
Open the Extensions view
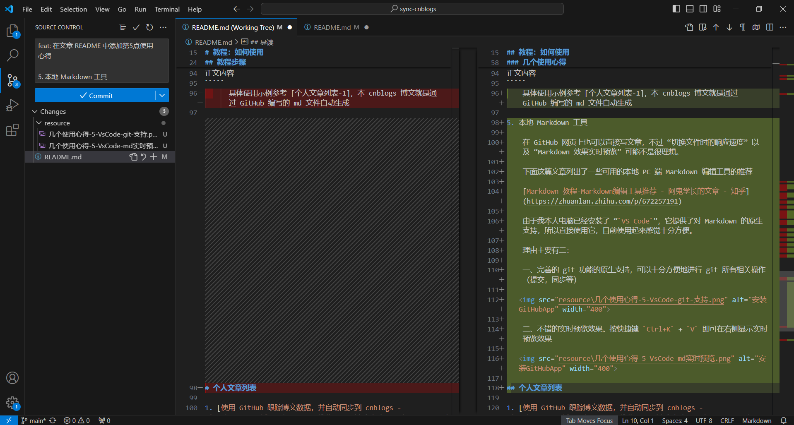coord(12,130)
